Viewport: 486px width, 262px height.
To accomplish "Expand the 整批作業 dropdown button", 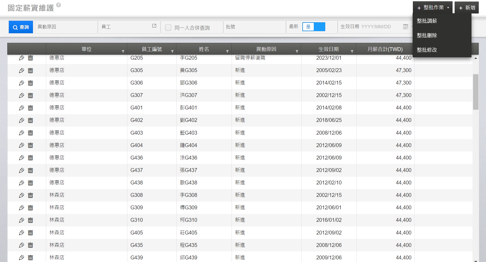I will [433, 8].
